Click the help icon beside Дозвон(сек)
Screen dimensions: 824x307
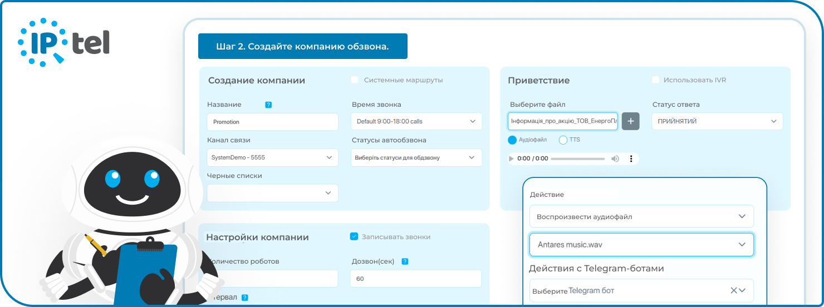tap(405, 261)
